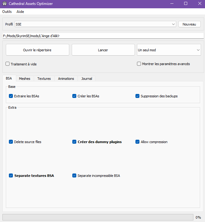Expand the Un seul mod dropdown
This screenshot has width=205, height=222.
(x=169, y=50)
